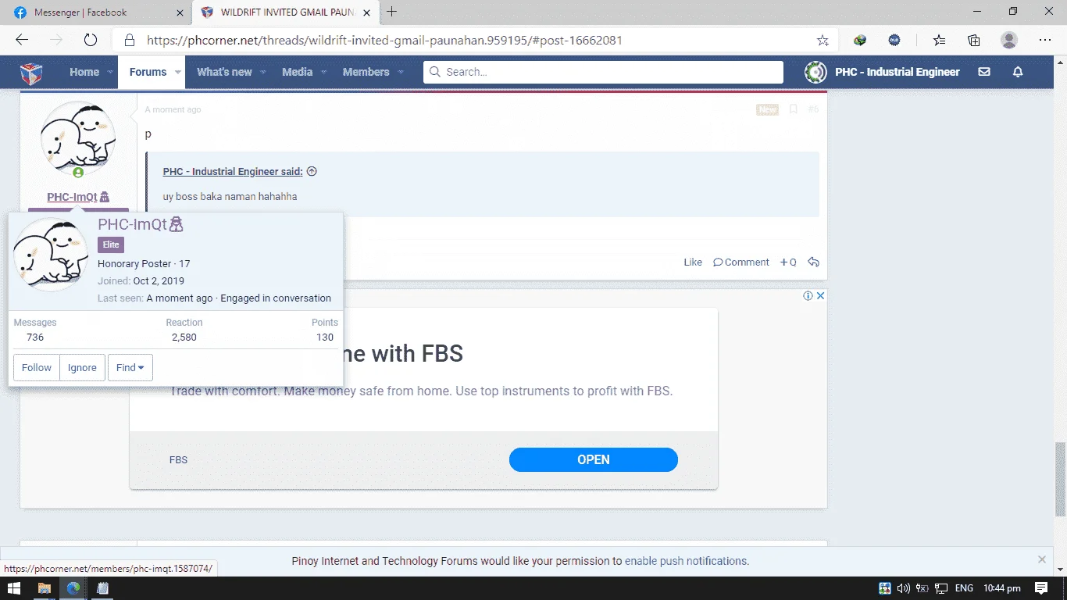Image resolution: width=1067 pixels, height=600 pixels.
Task: Open the PHC - Industrial Engineer account menu
Action: coord(883,72)
